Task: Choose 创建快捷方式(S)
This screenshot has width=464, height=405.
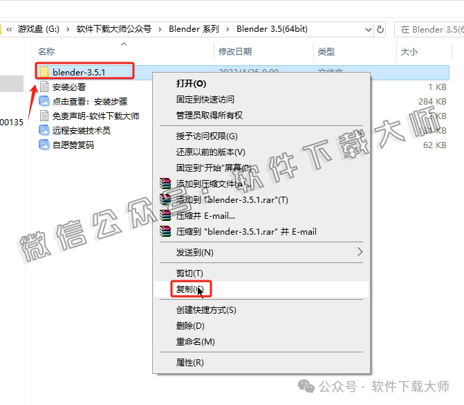Action: coord(206,310)
